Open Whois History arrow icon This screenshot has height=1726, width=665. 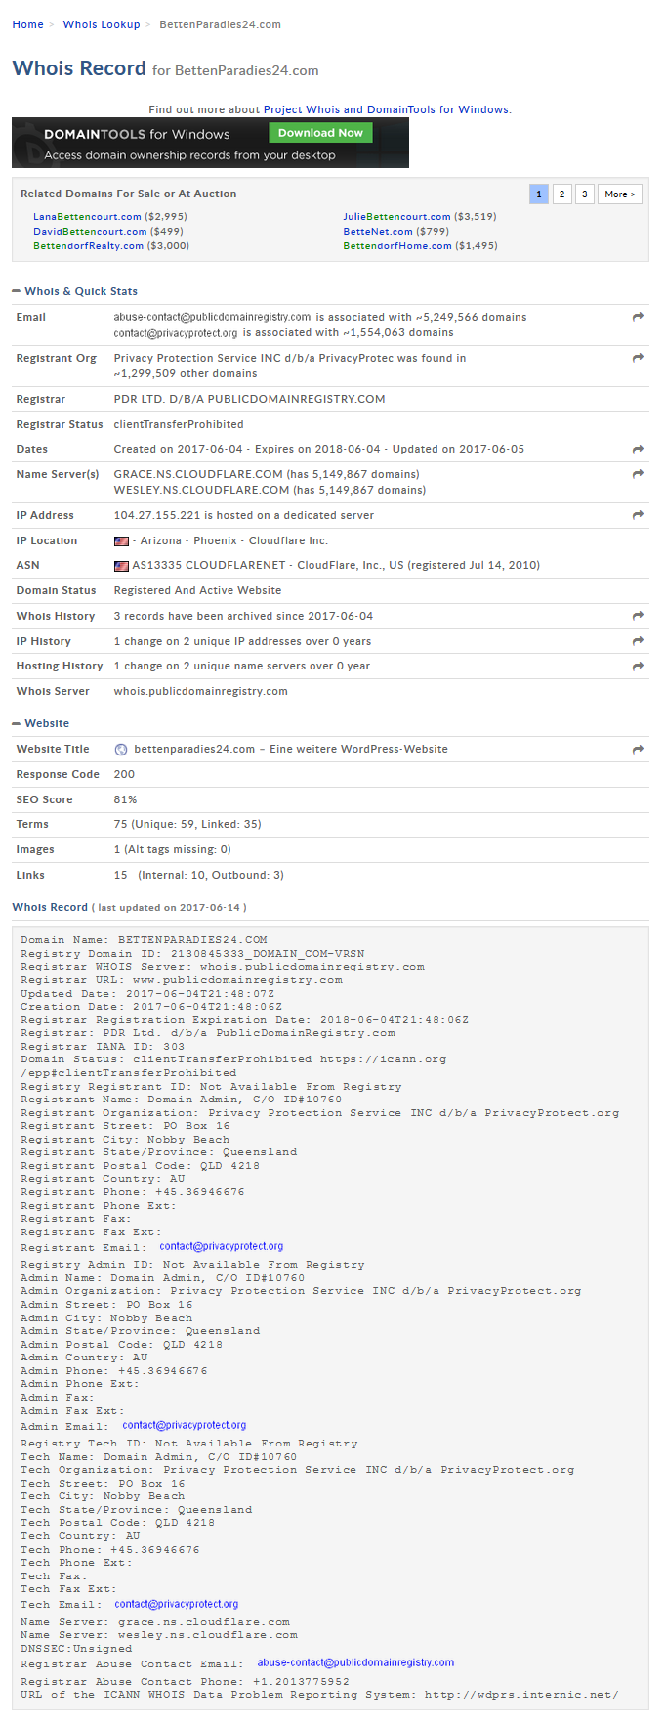pyautogui.click(x=638, y=616)
